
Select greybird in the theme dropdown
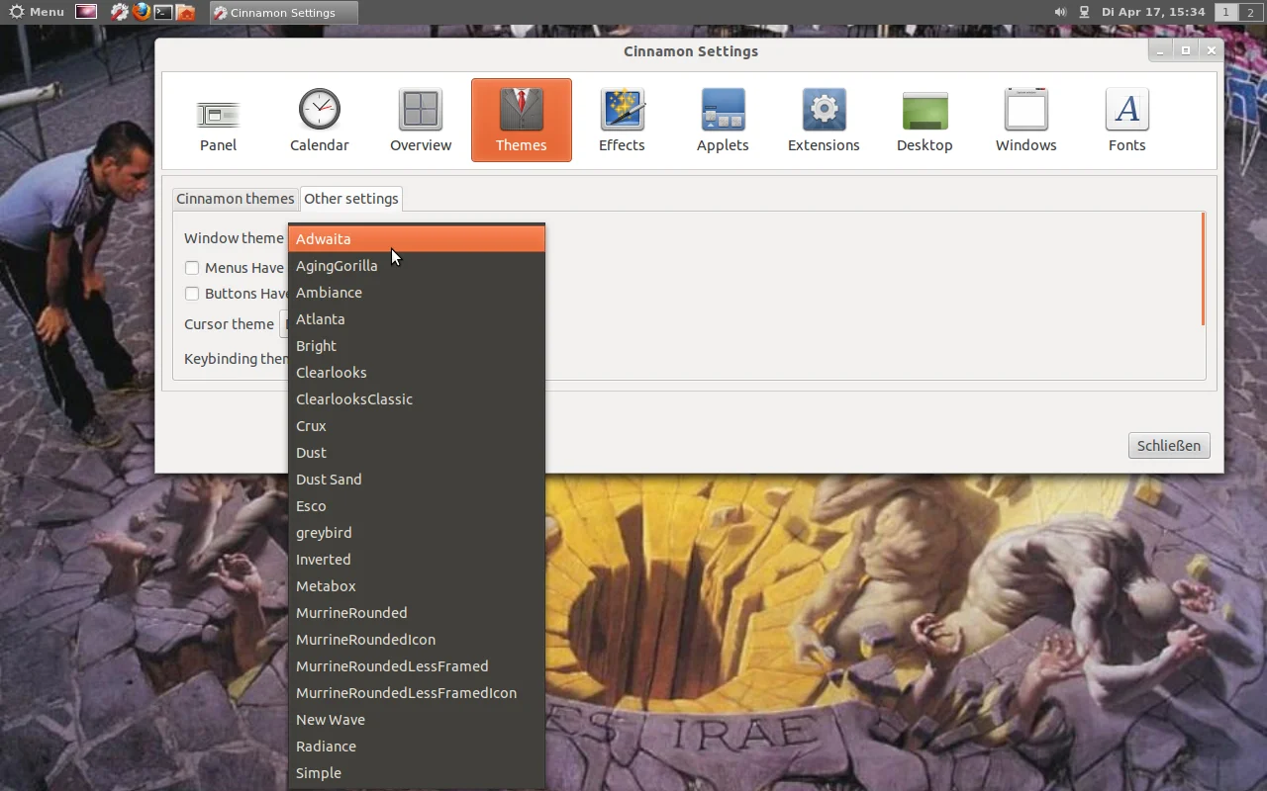tap(416, 532)
